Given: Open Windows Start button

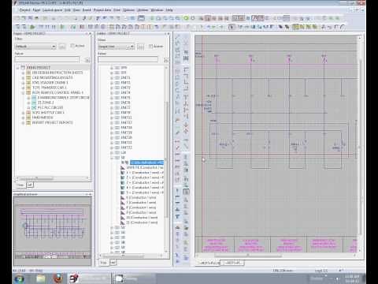Looking at the screenshot, I should point(19,278).
